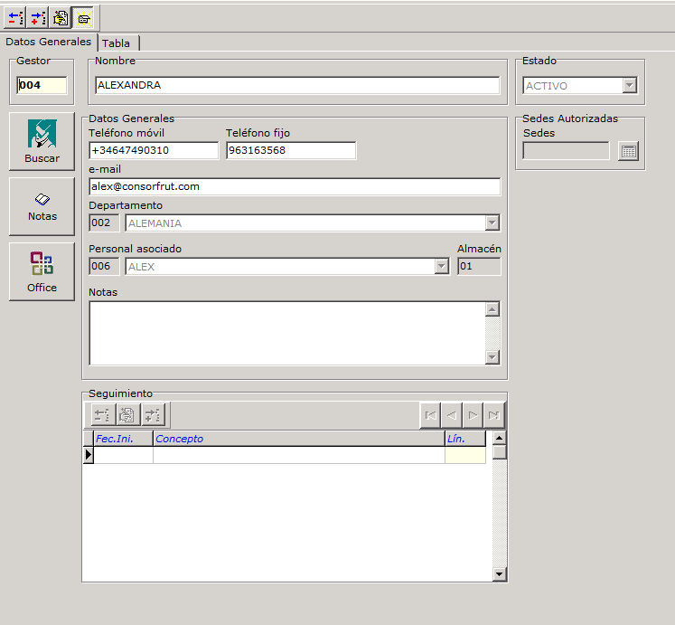
Task: Click into the e-mail field
Action: [294, 186]
